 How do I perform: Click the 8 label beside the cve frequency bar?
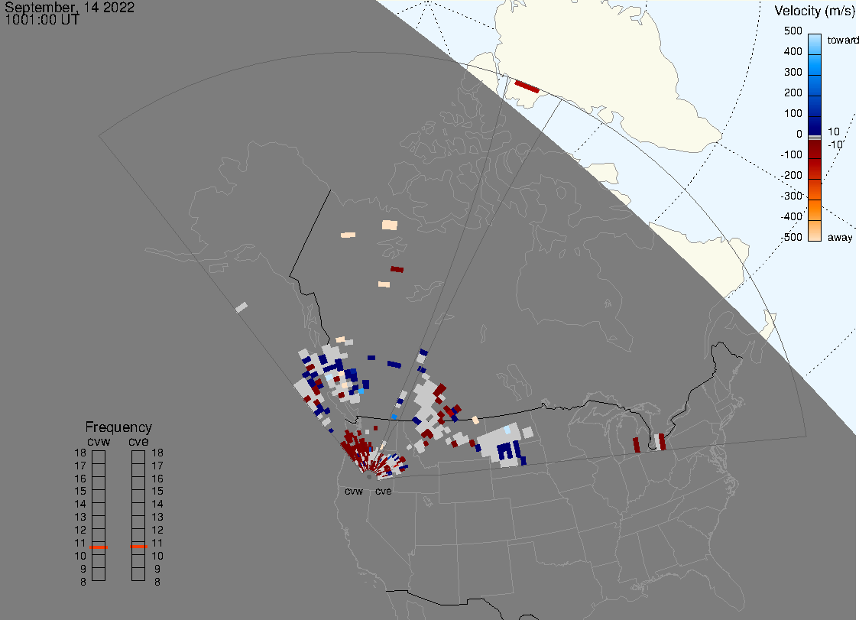pos(157,583)
